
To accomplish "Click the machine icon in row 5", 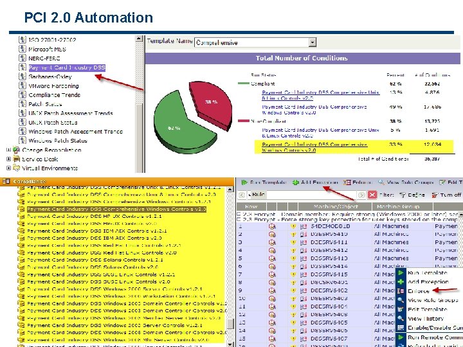I will [x=304, y=258].
